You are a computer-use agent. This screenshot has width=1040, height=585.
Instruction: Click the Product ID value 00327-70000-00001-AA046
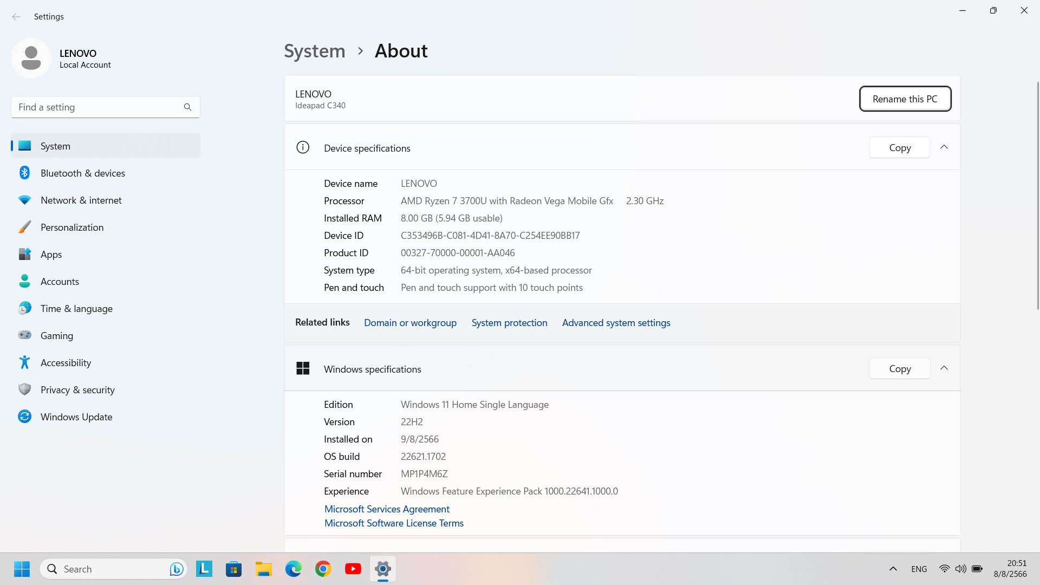(x=458, y=253)
